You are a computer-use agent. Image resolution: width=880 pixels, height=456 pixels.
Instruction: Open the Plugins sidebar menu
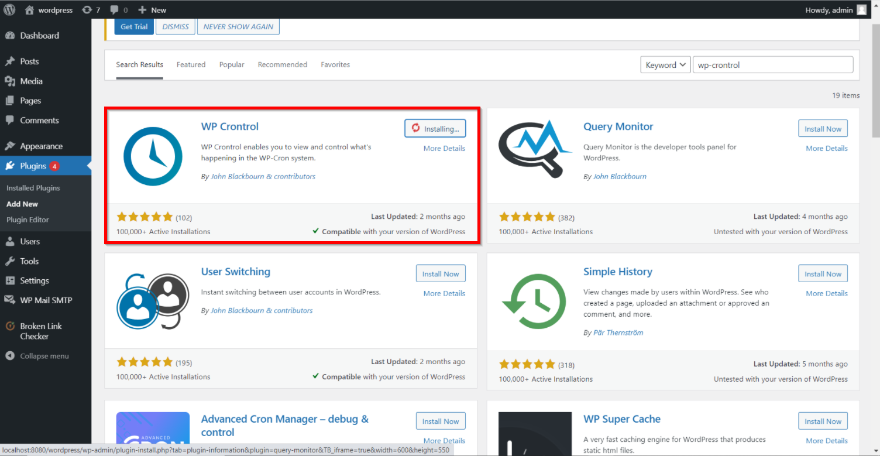coord(46,166)
